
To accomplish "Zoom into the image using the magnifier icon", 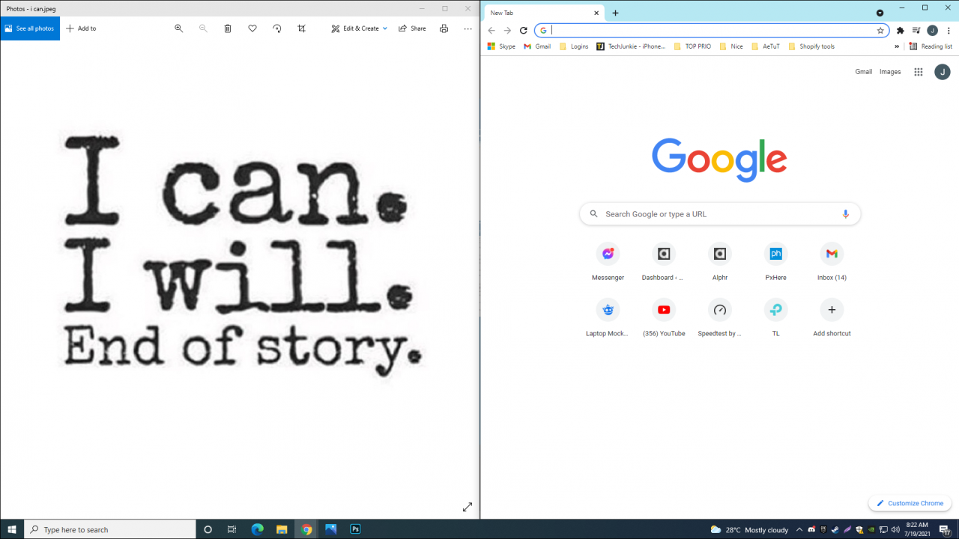I will pos(178,28).
